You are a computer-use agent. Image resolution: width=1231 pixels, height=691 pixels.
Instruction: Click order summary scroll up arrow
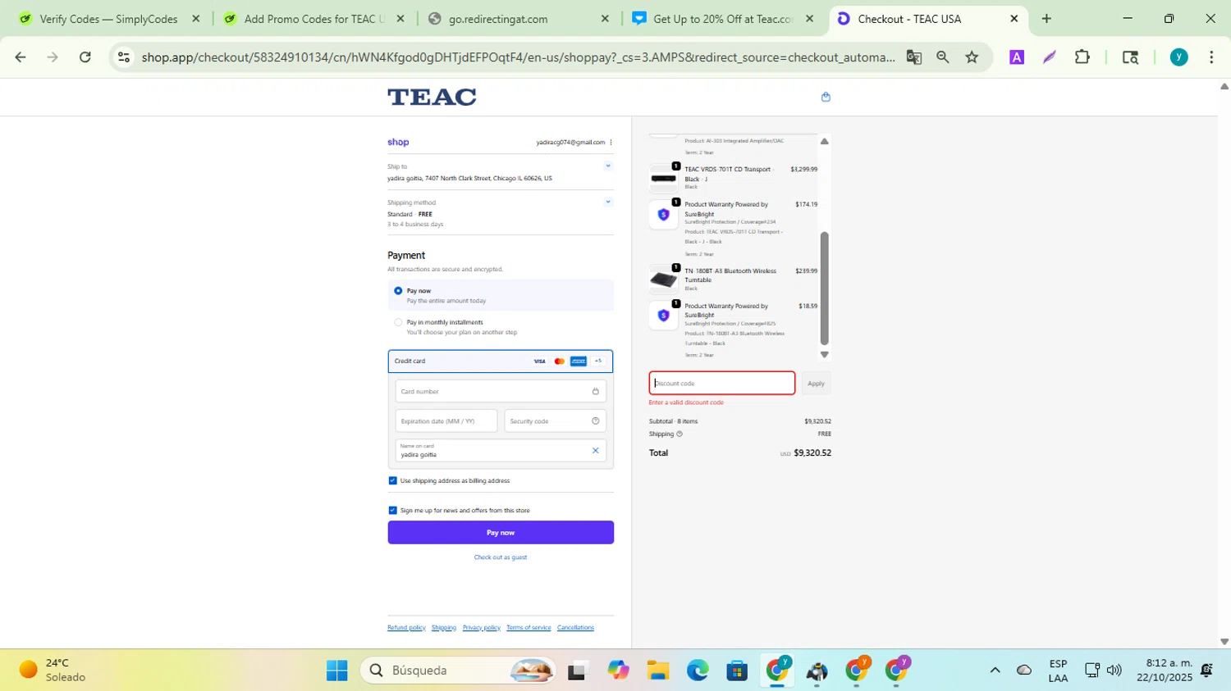825,142
